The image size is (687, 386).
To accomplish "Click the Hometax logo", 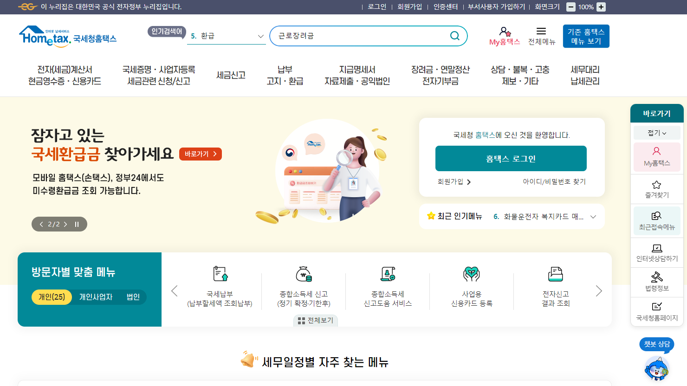I will pyautogui.click(x=68, y=36).
